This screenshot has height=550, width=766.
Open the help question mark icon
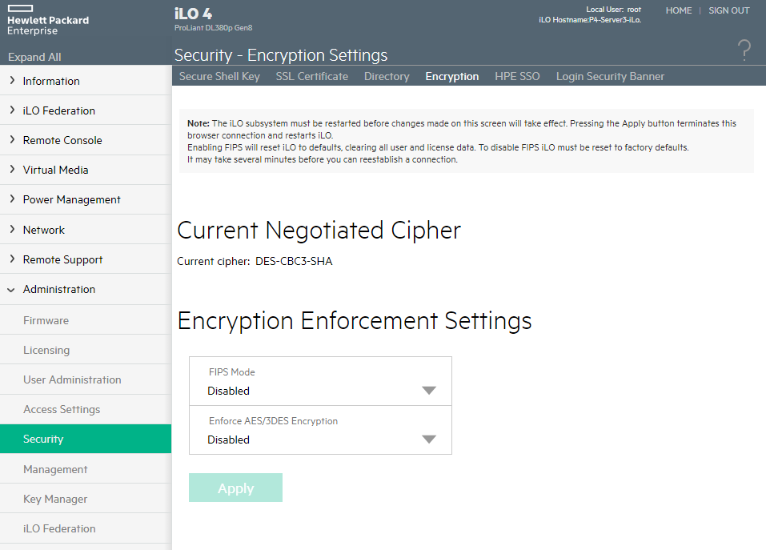pos(744,50)
